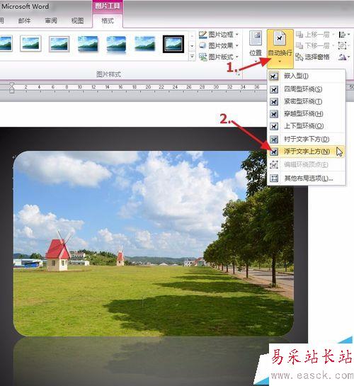Apply the black double-frame picture style
The height and width of the screenshot is (386, 354).
point(173,44)
